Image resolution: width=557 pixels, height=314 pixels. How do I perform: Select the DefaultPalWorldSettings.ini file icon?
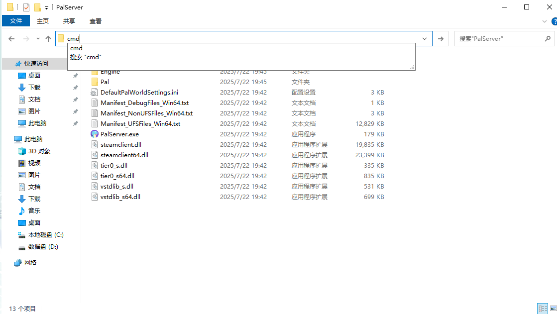point(94,93)
